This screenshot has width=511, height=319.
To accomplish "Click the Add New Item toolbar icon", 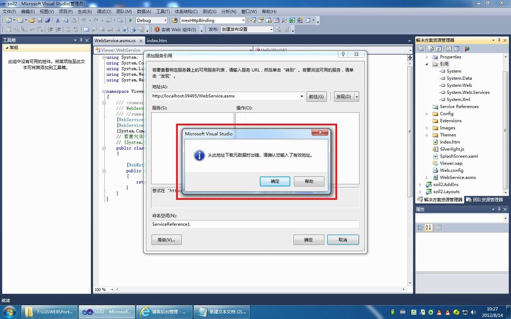I will coord(20,20).
